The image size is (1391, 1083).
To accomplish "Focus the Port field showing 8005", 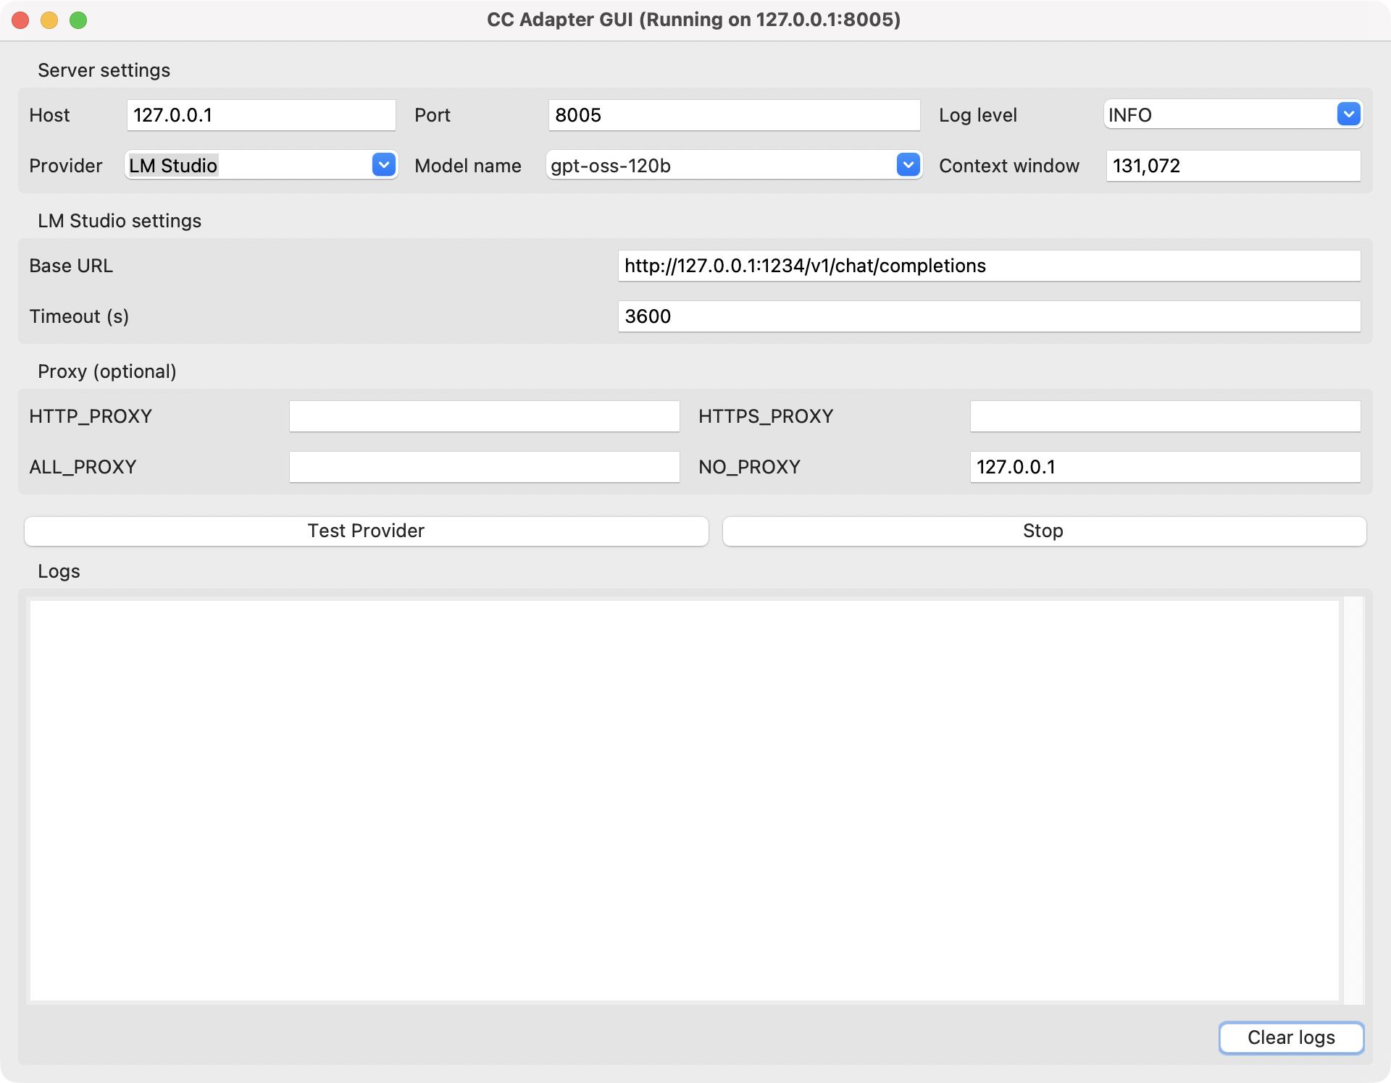I will point(733,115).
